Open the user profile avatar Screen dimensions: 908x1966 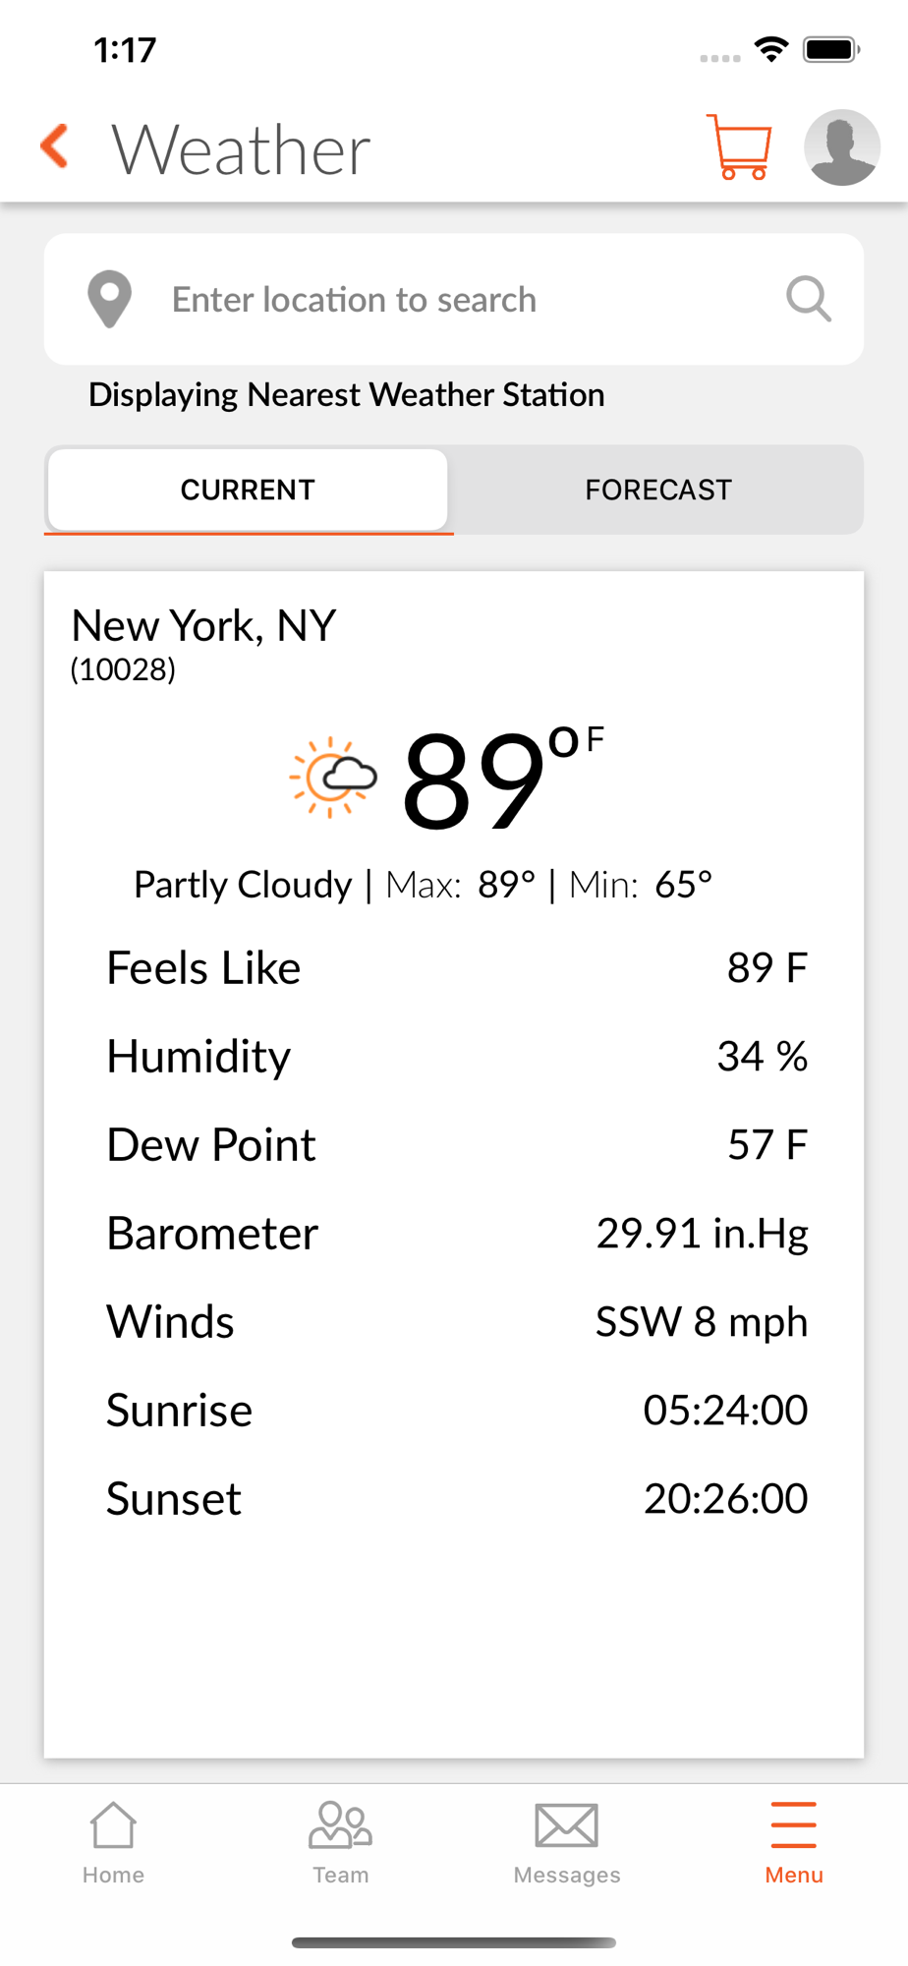(842, 147)
